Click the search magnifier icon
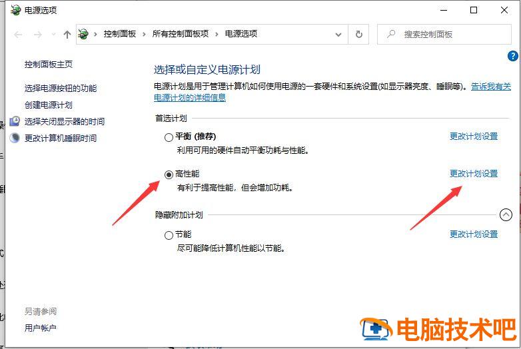521x349 pixels. click(391, 34)
